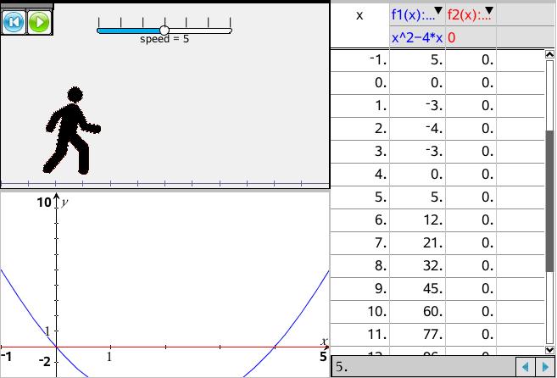
Task: Select the x column header
Action: 359,15
